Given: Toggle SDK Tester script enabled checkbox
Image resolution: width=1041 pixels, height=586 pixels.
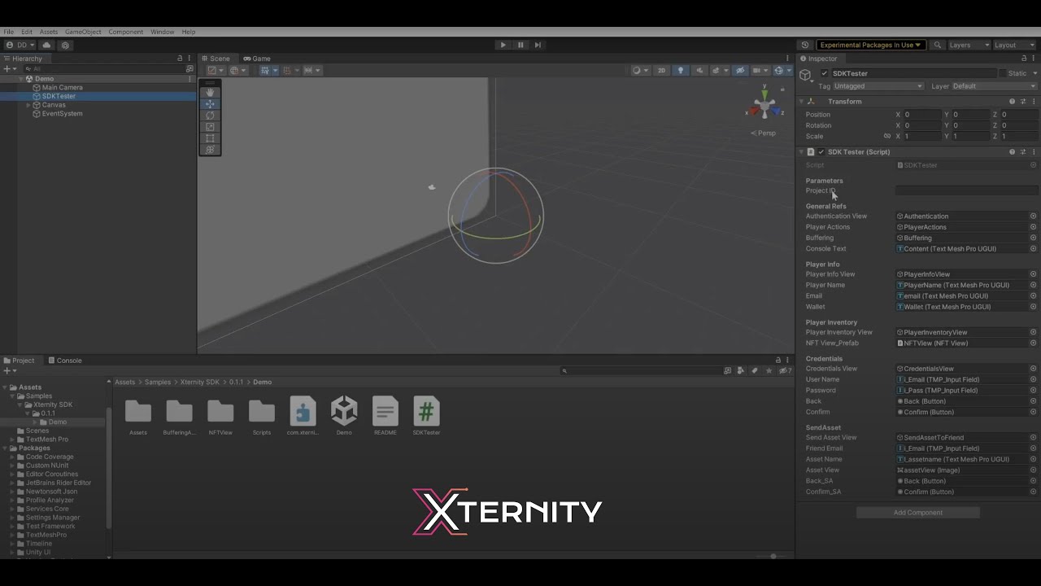Looking at the screenshot, I should click(x=821, y=152).
